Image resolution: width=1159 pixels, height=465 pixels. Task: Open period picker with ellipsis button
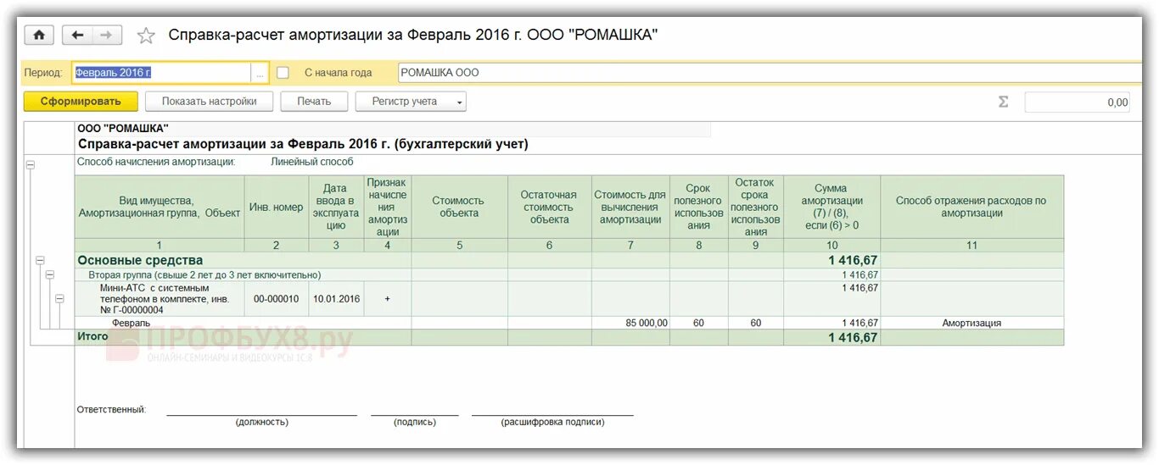pyautogui.click(x=260, y=73)
